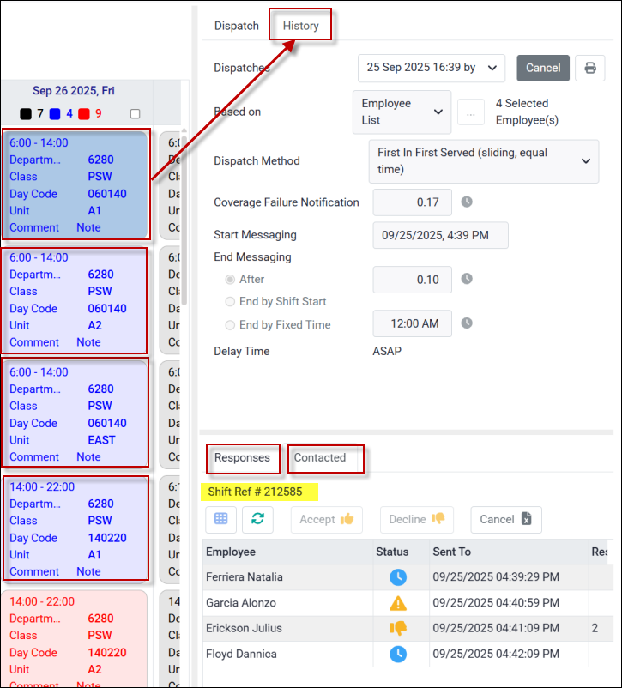Screen dimensions: 622x688
Task: Expand the Employee List dropdown
Action: click(x=402, y=112)
